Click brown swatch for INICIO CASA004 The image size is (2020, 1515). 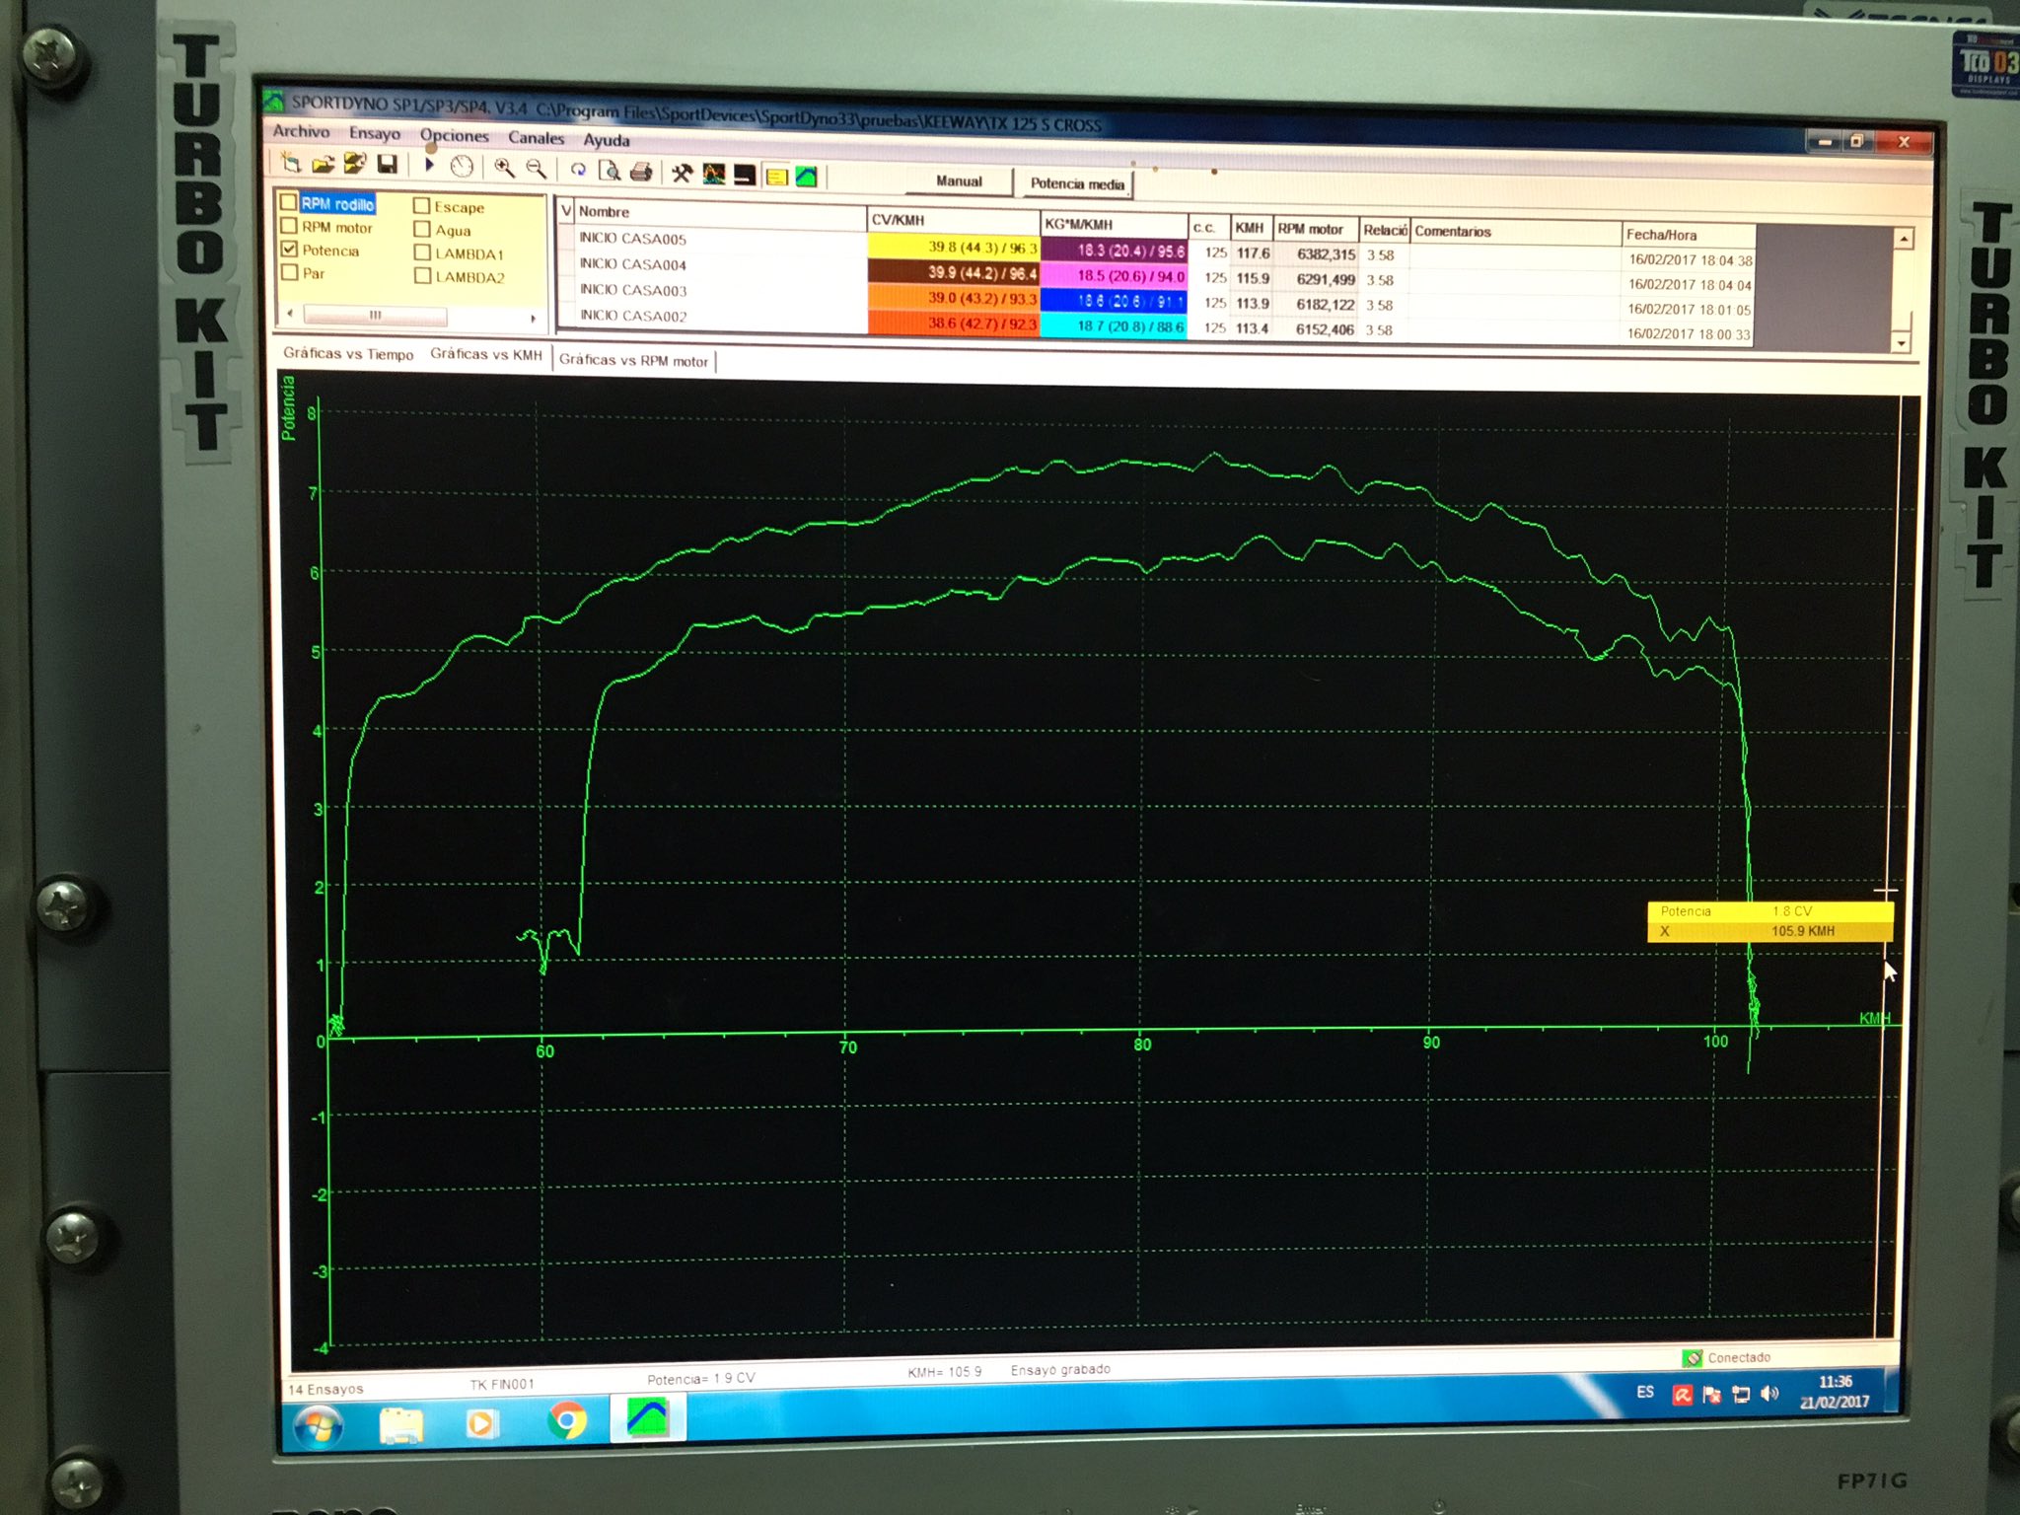[953, 271]
